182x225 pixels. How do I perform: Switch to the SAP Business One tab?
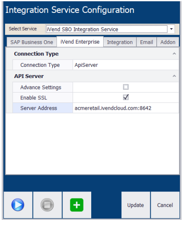(x=32, y=42)
